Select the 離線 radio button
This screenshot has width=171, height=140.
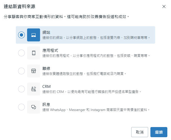point(21,71)
